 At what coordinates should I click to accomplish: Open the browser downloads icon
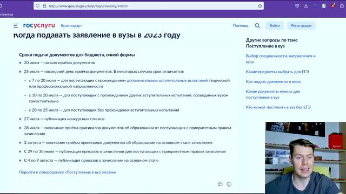pyautogui.click(x=306, y=6)
